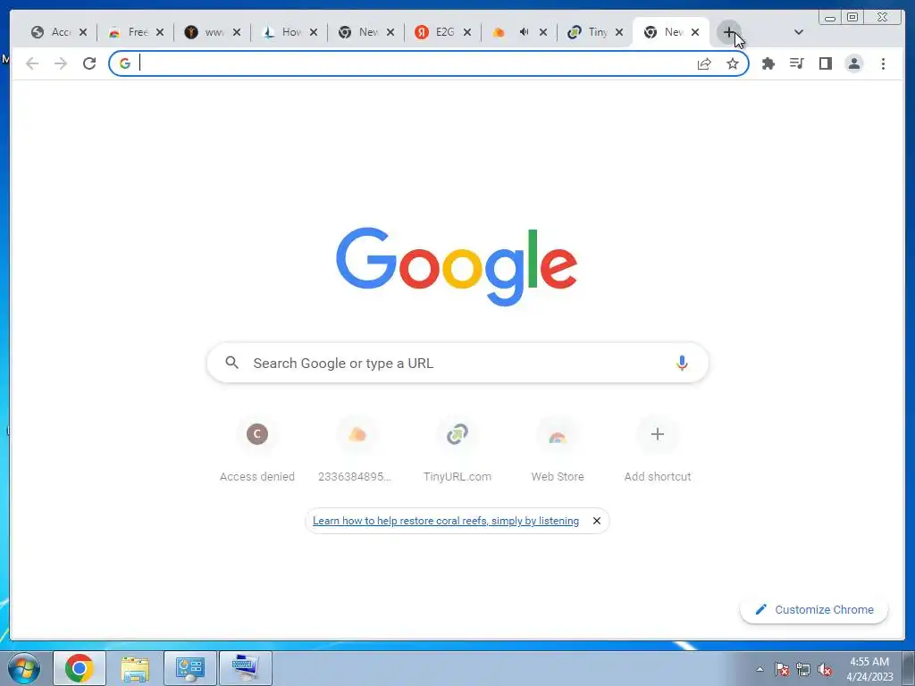Open the profile avatar menu

tap(853, 63)
